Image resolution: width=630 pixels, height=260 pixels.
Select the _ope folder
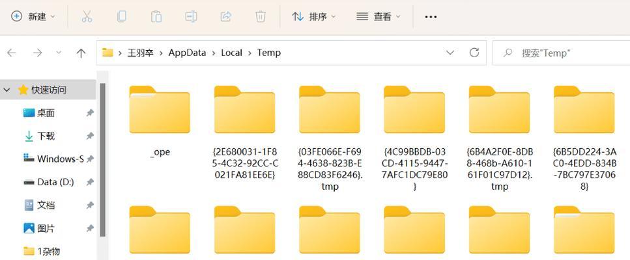[160, 122]
